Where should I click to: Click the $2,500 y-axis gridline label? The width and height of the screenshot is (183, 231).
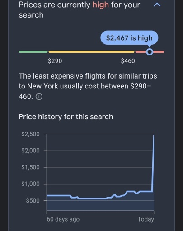tap(30, 134)
